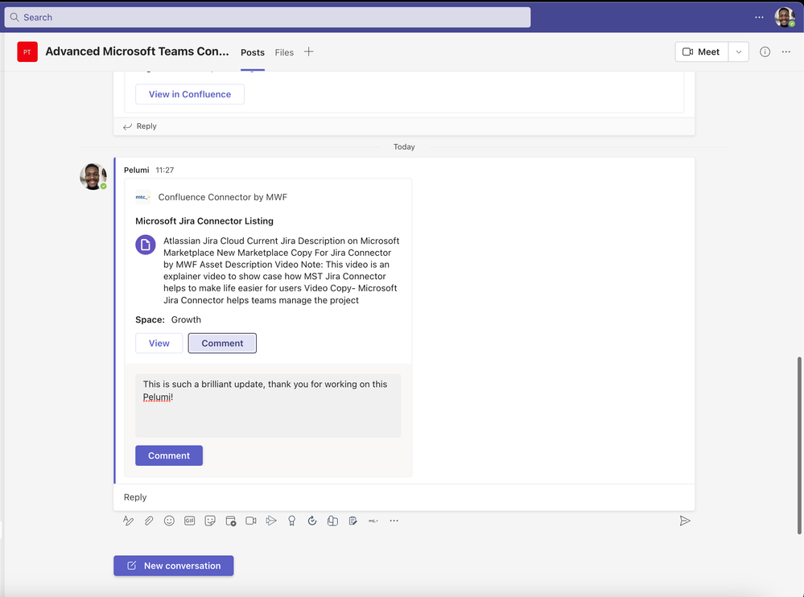Click the video clip icon in compose toolbar
804x597 pixels.
point(251,521)
